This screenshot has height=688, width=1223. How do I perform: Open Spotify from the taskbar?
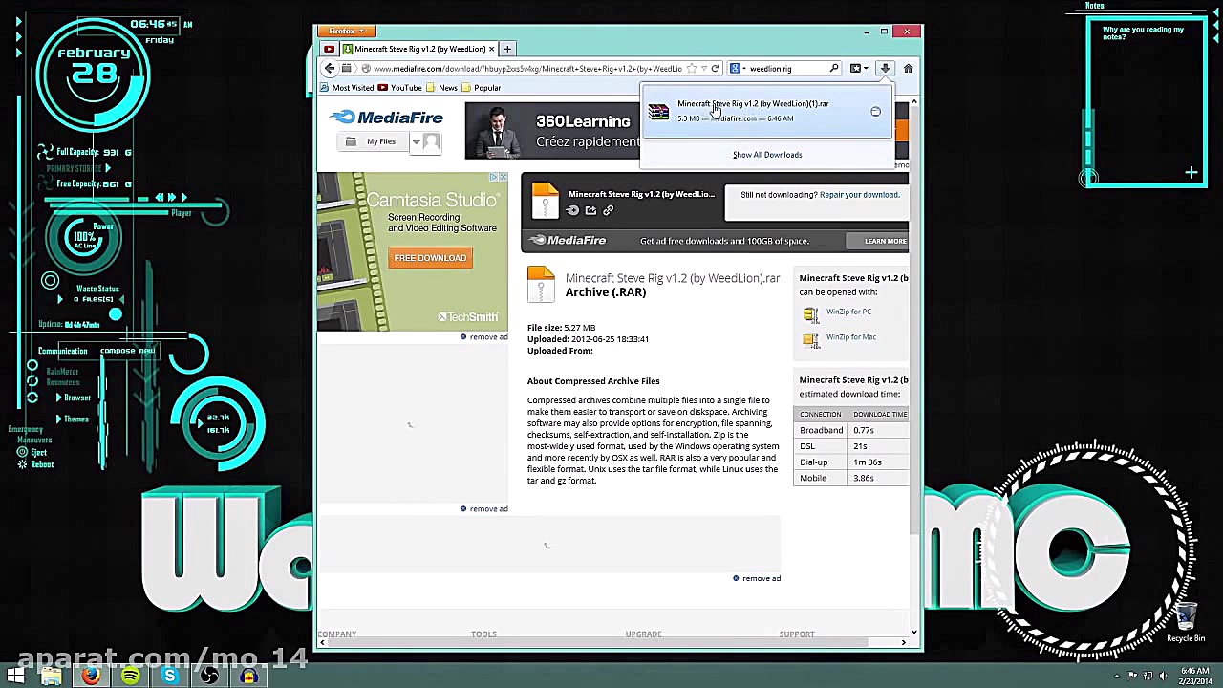click(x=131, y=677)
